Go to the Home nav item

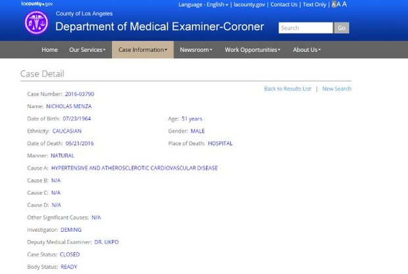point(50,50)
